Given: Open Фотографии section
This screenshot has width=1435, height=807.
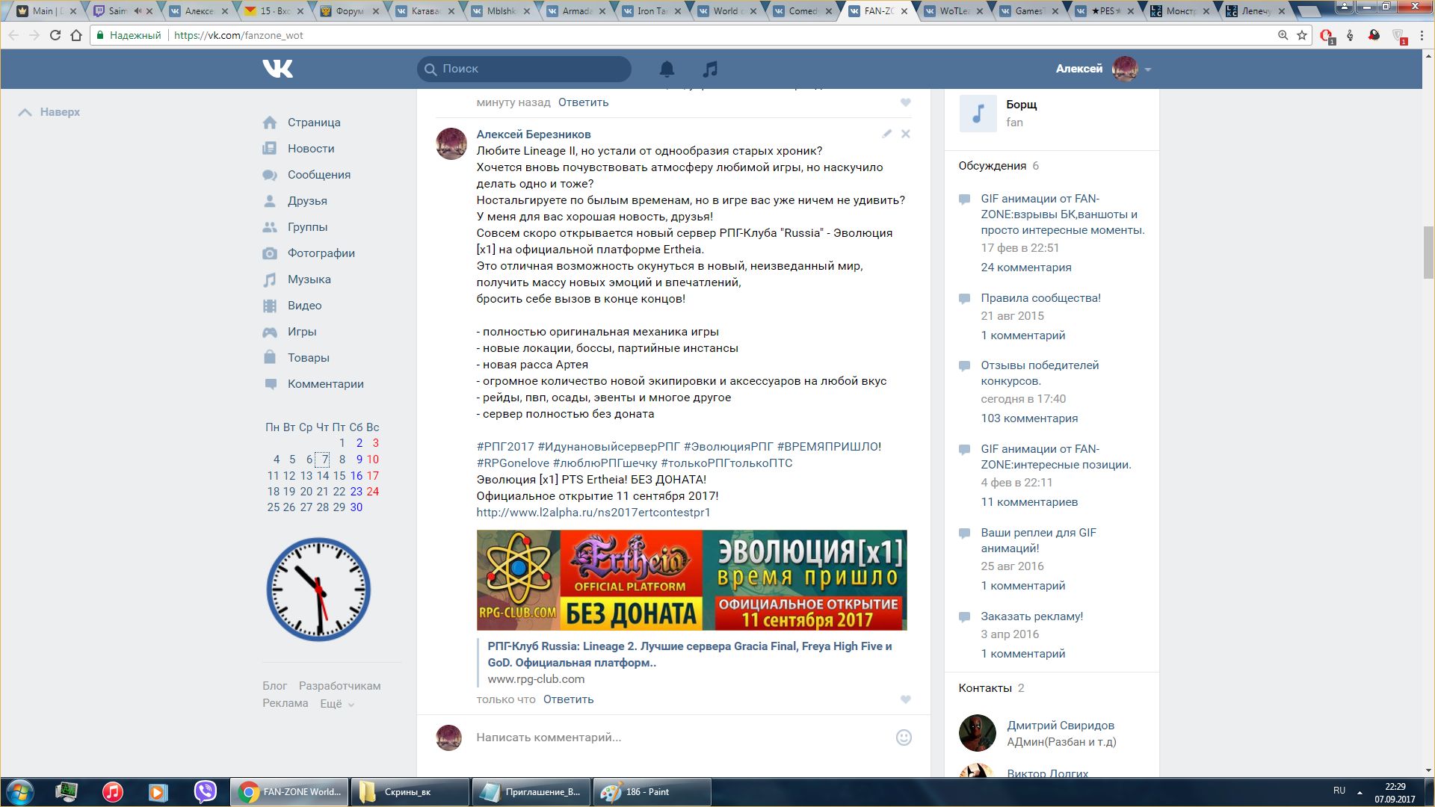Looking at the screenshot, I should [x=321, y=253].
